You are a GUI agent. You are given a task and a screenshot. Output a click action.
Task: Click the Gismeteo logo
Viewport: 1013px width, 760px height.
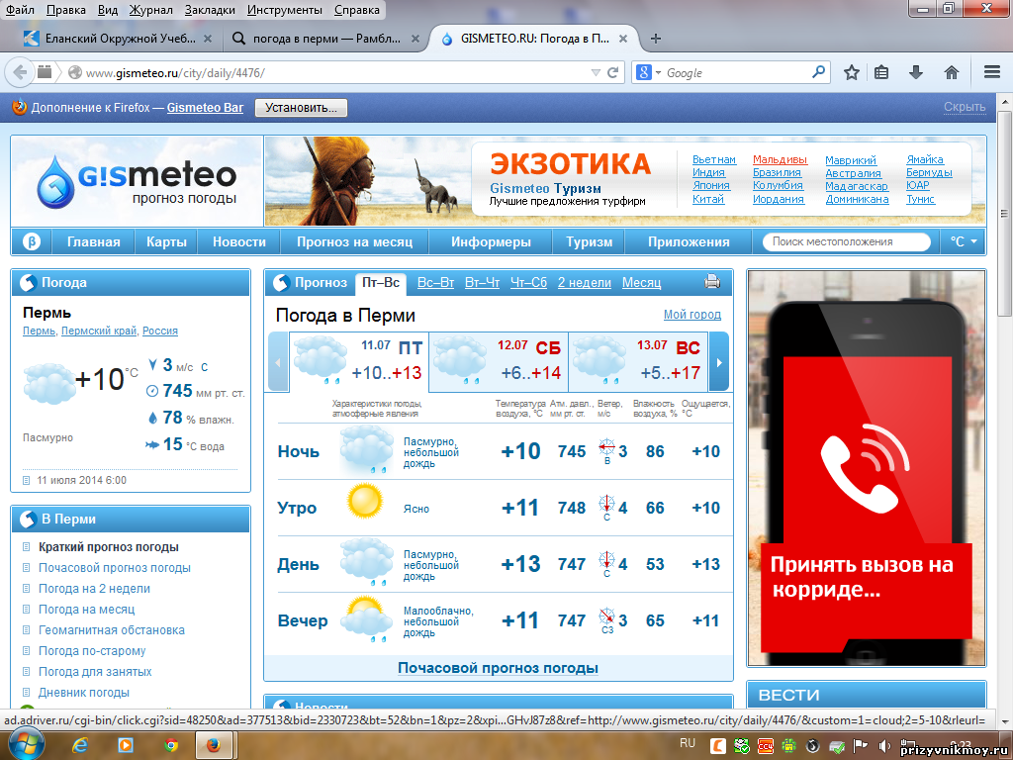(x=137, y=181)
